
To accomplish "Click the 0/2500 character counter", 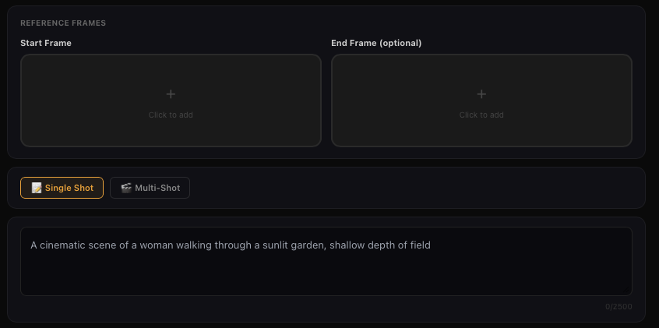I will (x=618, y=306).
